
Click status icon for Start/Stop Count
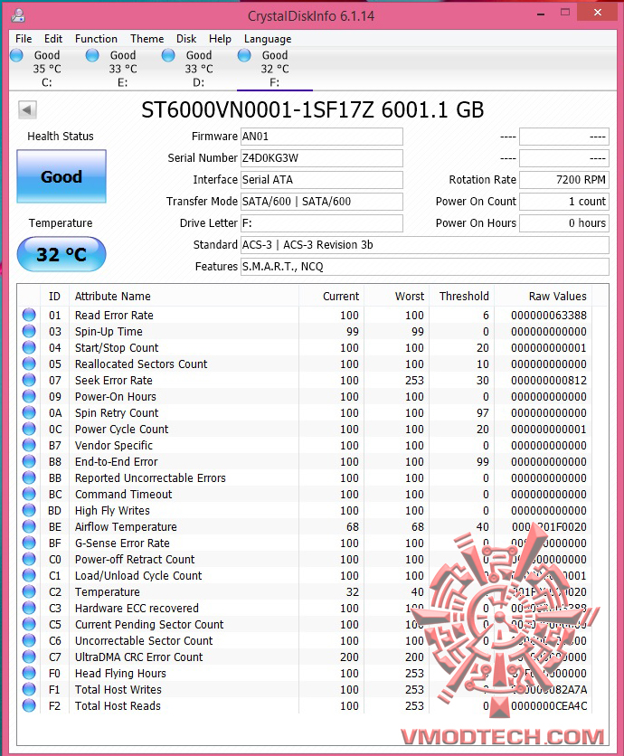[29, 347]
